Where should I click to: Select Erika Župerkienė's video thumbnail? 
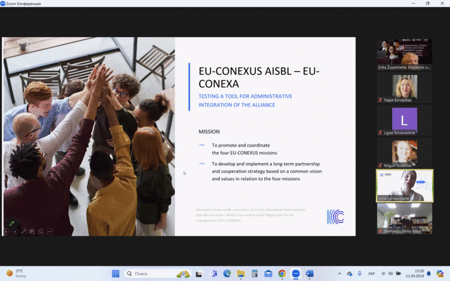(x=404, y=55)
